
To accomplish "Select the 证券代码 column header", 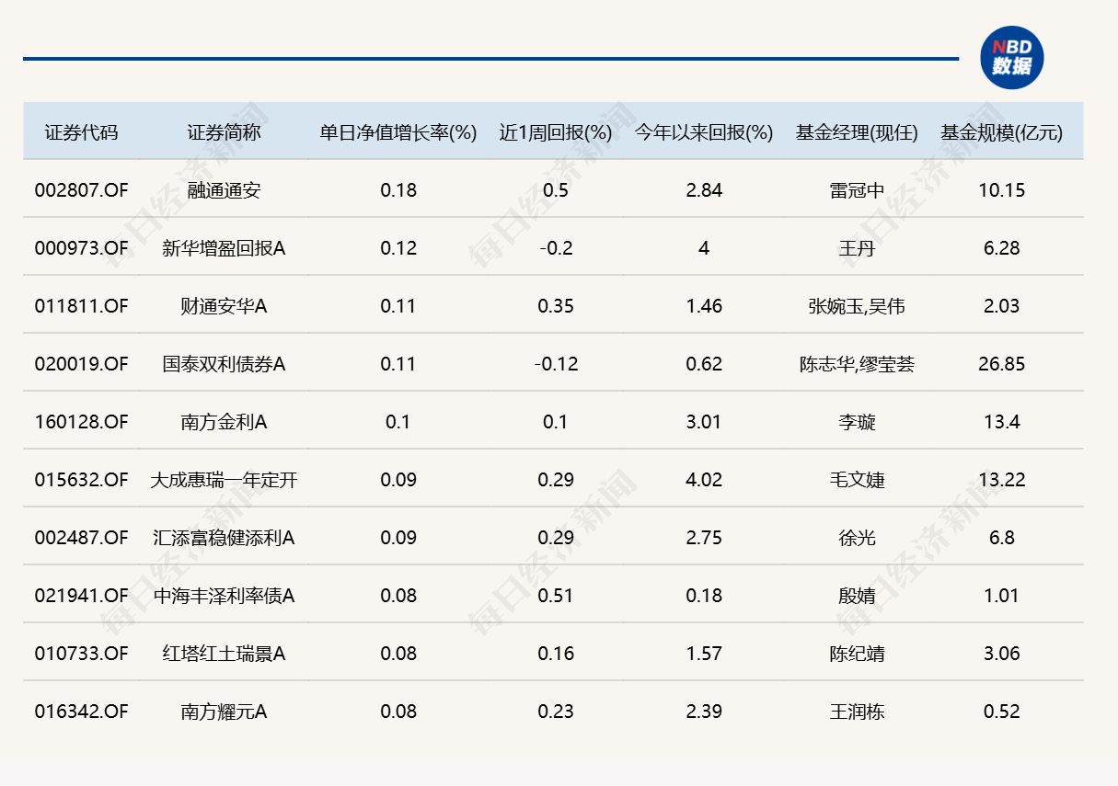I will 82,132.
